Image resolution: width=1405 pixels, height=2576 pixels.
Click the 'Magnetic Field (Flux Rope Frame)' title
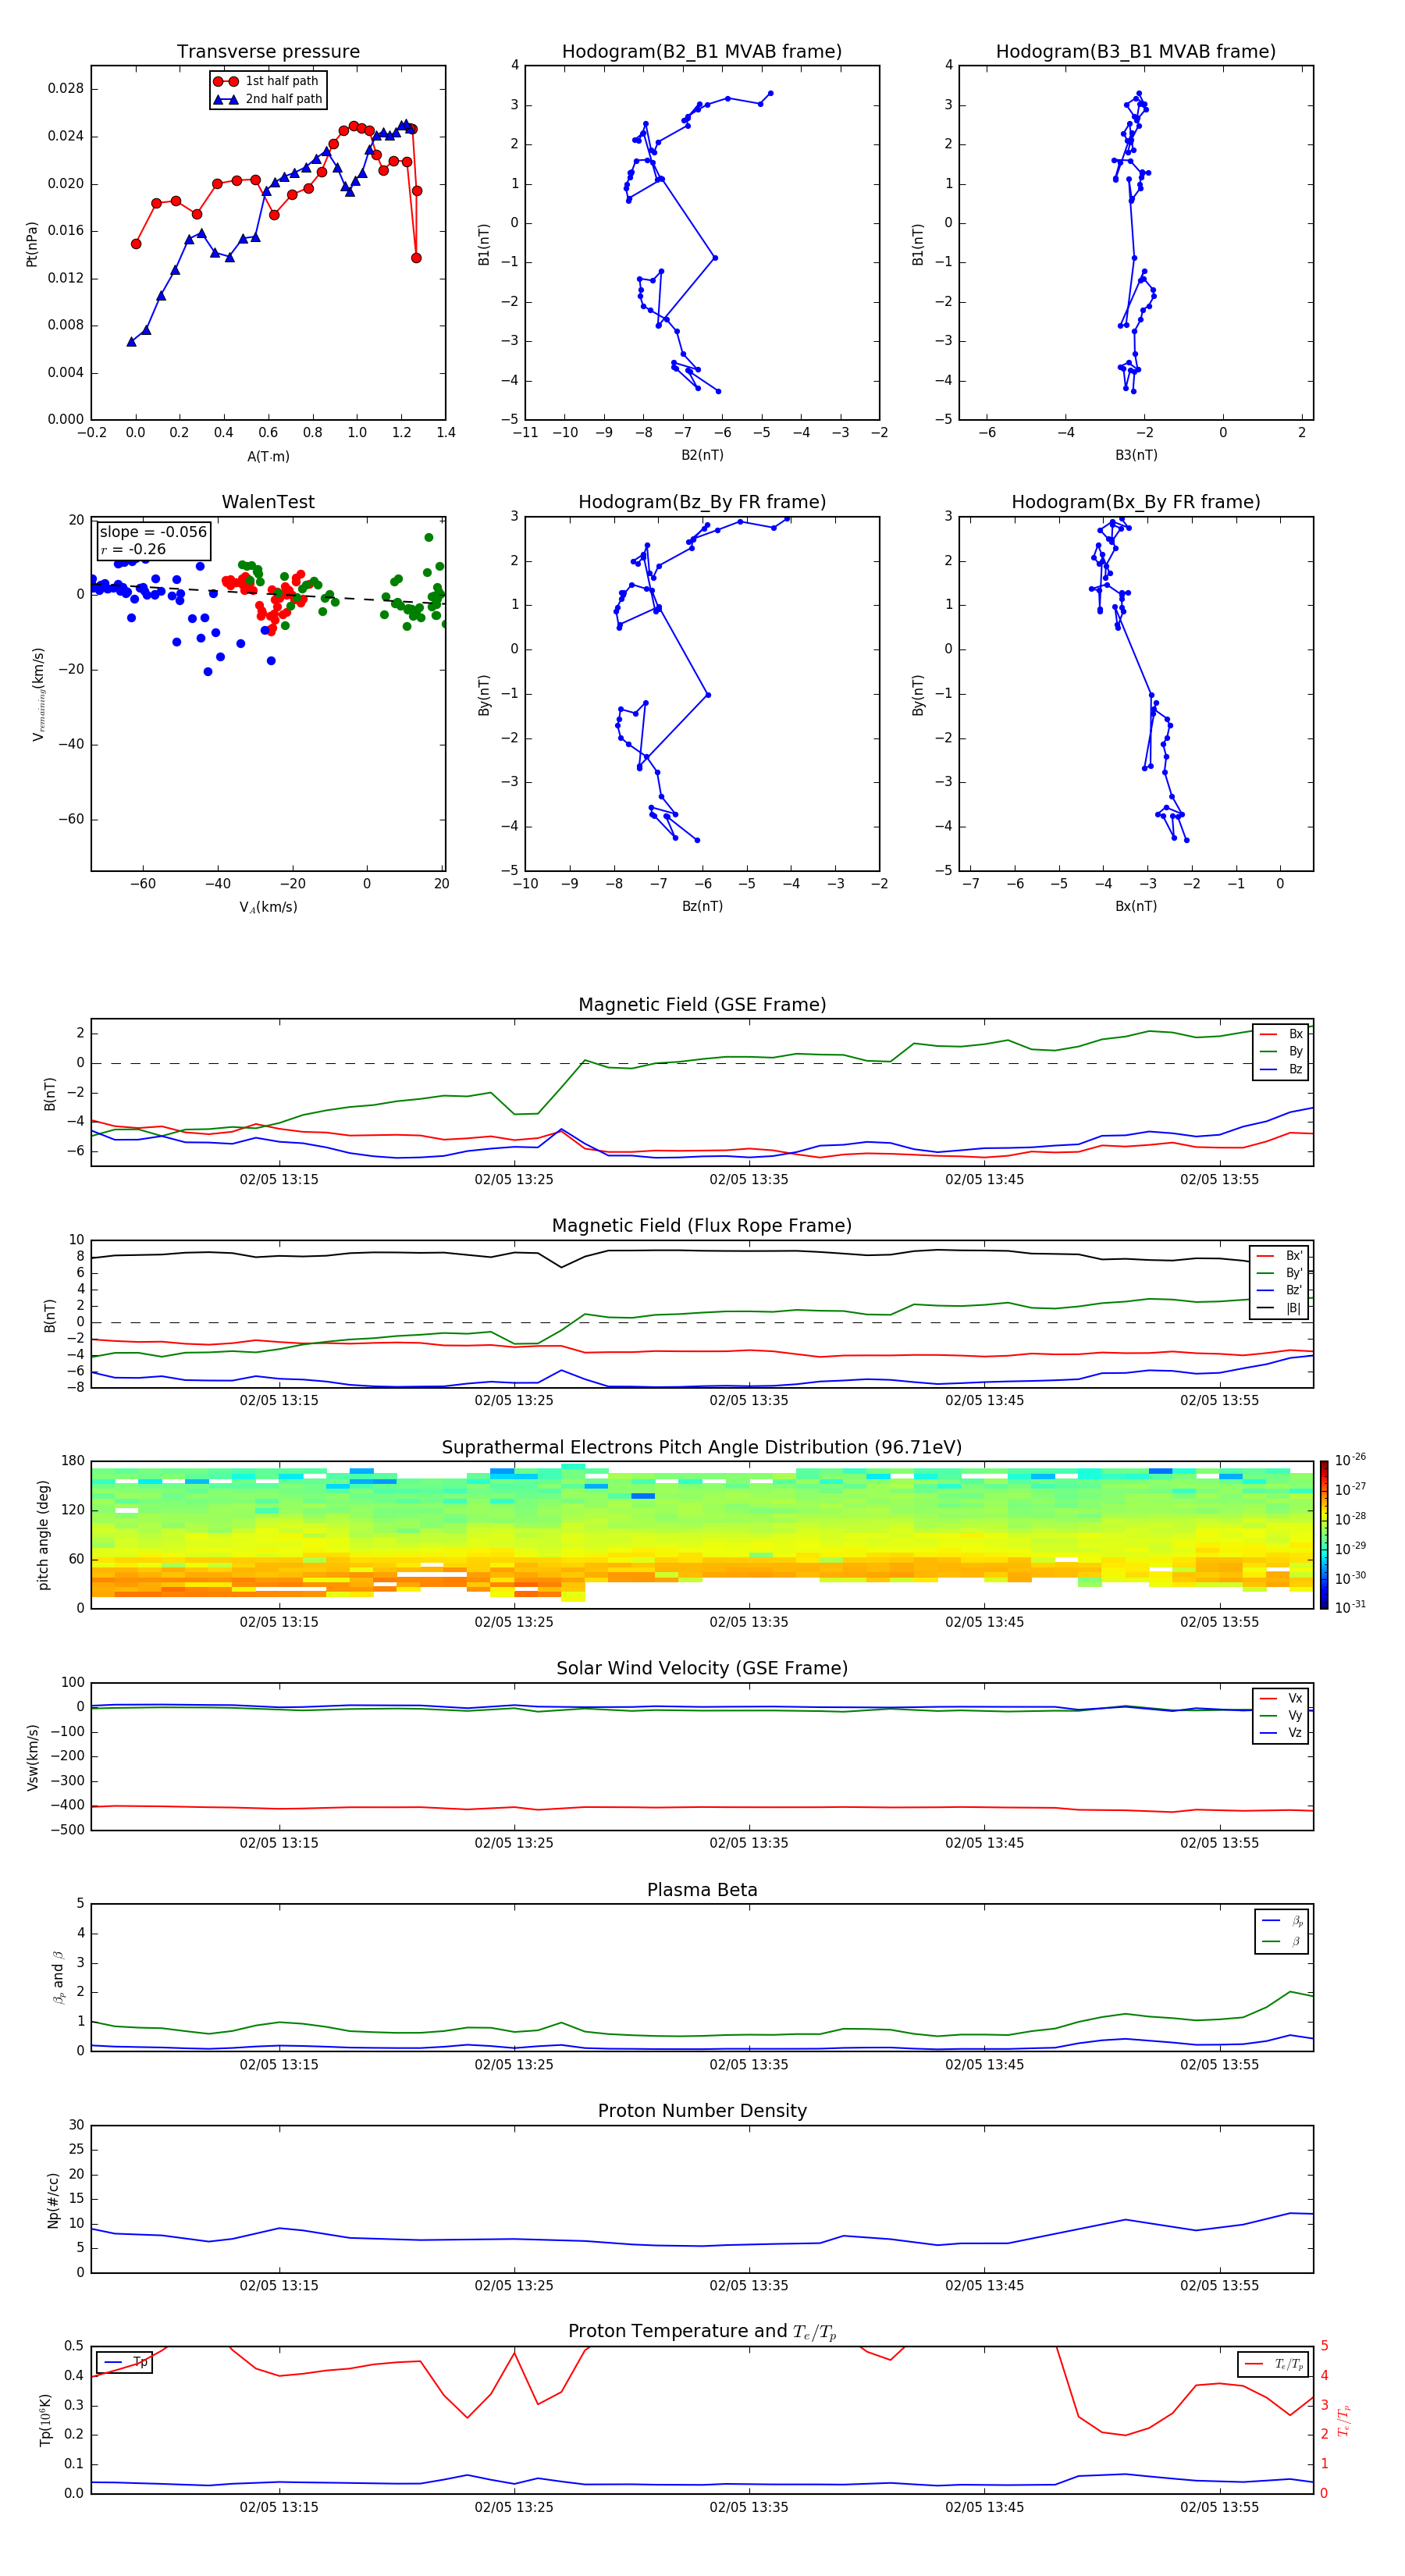click(702, 1226)
